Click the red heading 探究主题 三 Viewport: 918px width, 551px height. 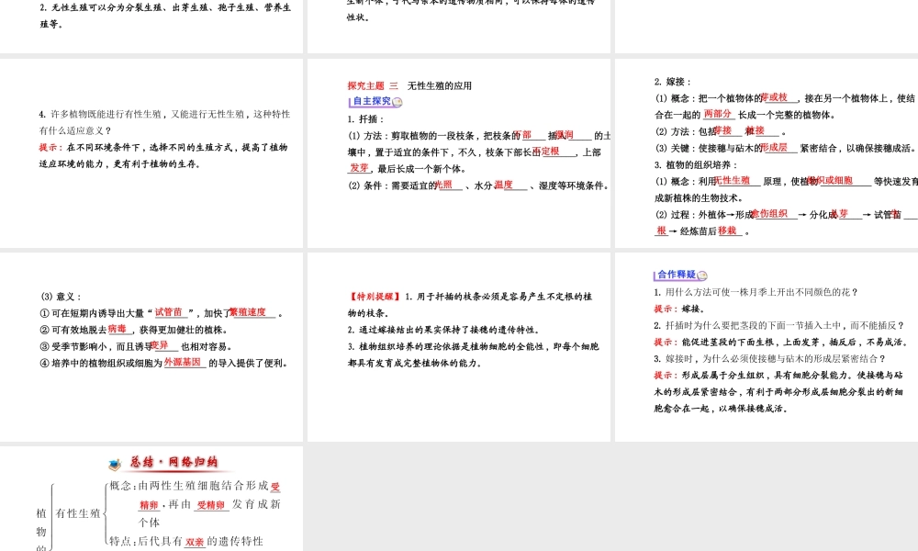point(373,85)
